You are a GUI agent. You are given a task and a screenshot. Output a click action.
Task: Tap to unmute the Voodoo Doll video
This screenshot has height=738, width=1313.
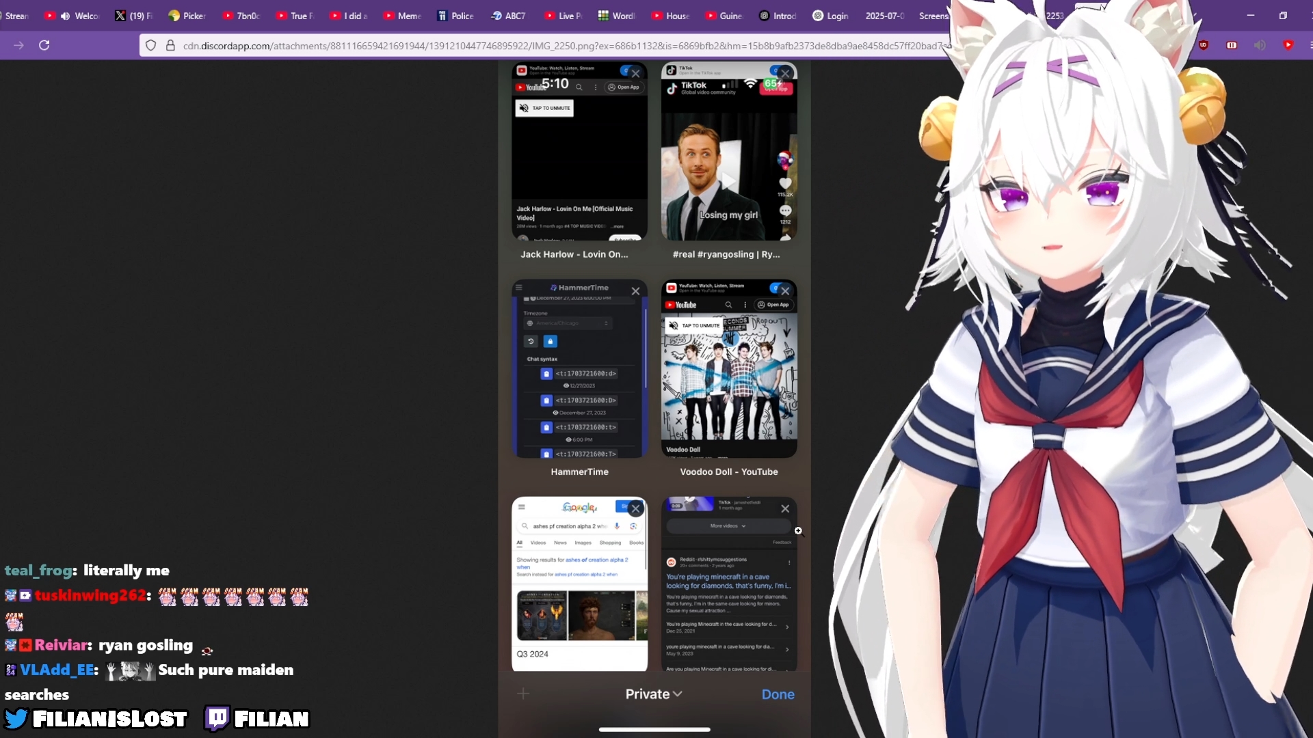pyautogui.click(x=695, y=326)
